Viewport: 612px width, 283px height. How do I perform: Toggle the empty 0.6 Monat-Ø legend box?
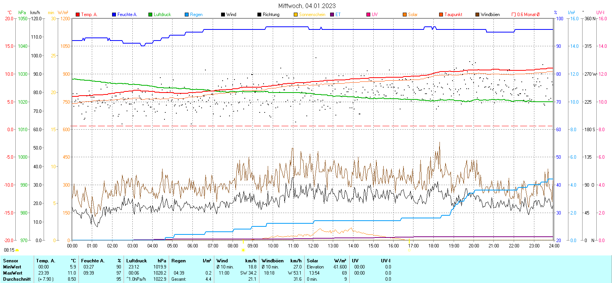514,15
